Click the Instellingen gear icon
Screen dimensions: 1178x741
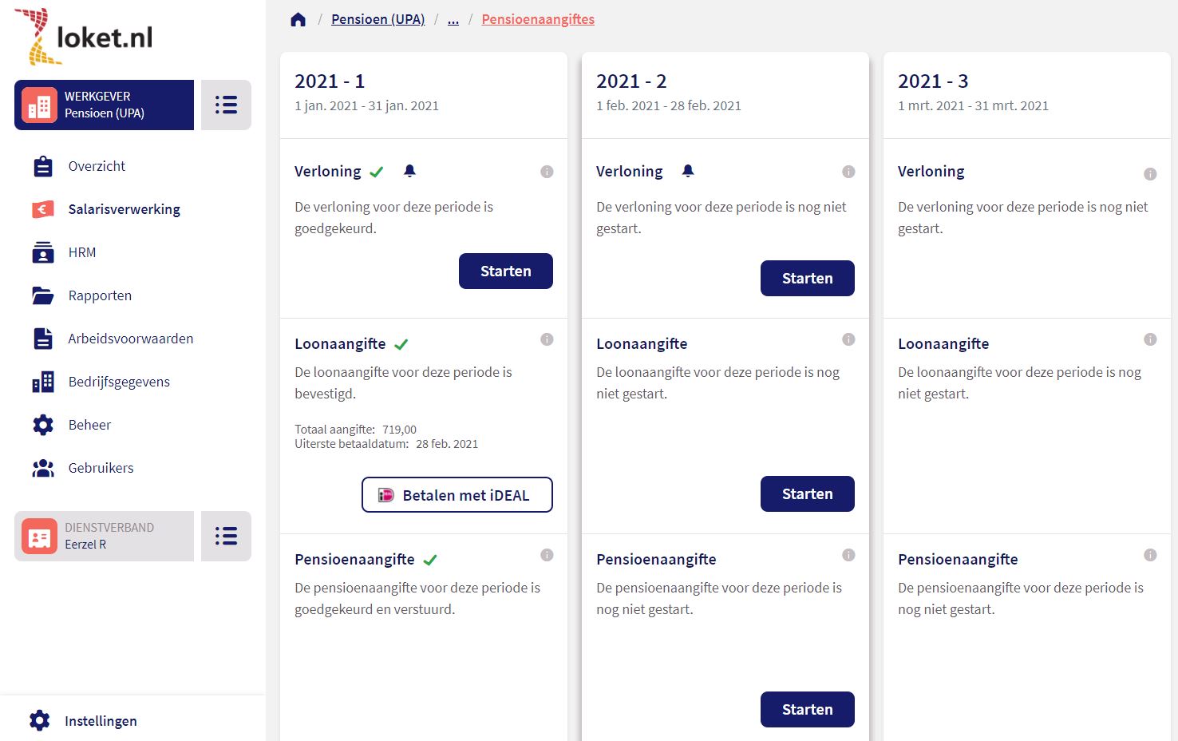click(39, 720)
